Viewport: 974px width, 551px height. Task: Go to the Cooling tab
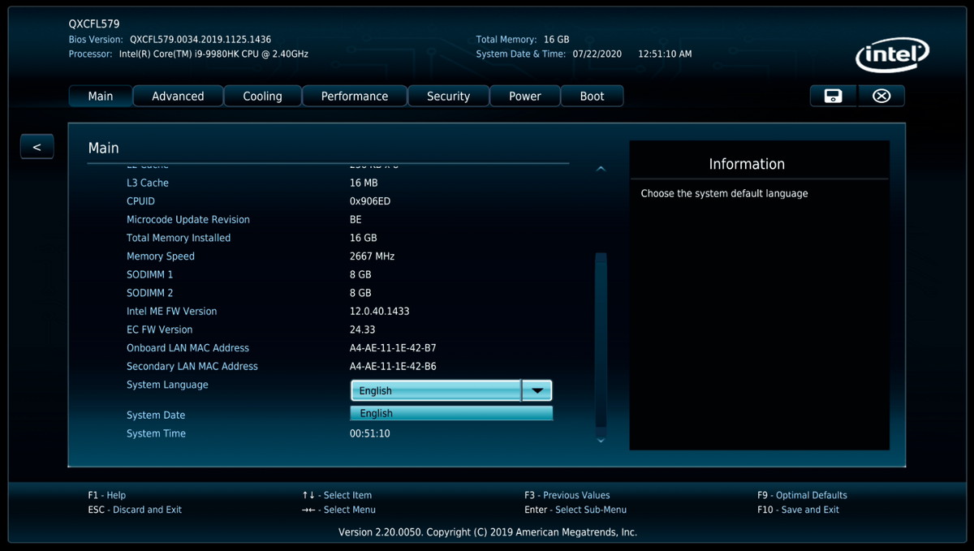[263, 96]
